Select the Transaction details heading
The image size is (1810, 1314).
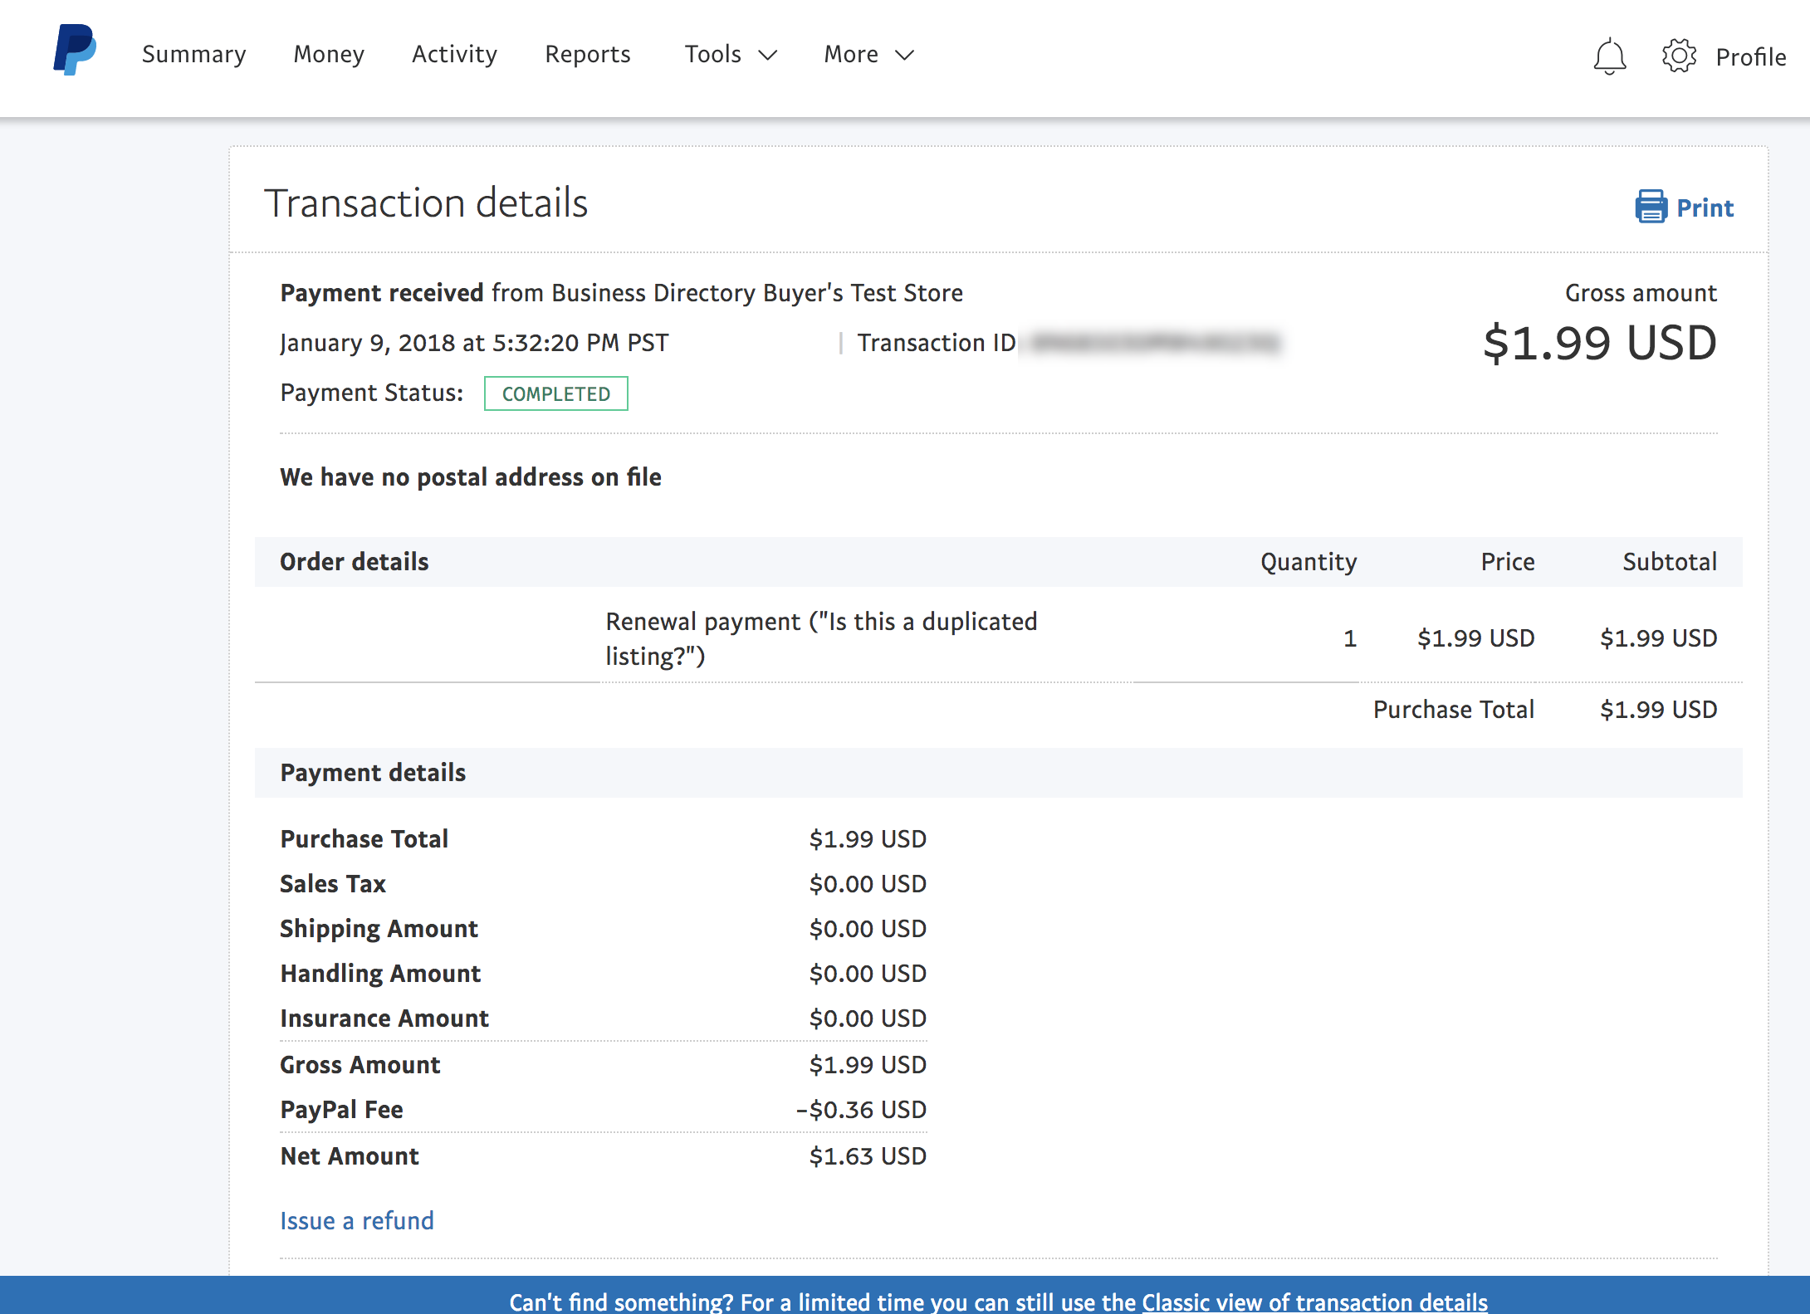tap(426, 203)
